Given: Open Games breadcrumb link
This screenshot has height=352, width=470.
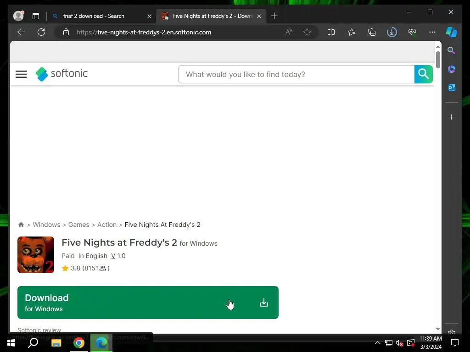Looking at the screenshot, I should coord(78,225).
